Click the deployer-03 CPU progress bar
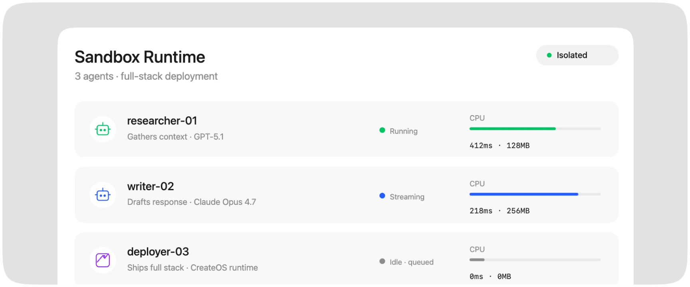 point(535,259)
